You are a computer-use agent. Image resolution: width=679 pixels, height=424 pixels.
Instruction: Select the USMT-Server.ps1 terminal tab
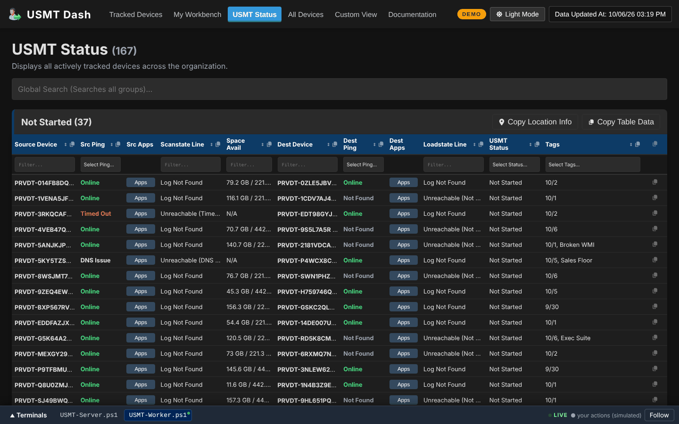(x=89, y=415)
